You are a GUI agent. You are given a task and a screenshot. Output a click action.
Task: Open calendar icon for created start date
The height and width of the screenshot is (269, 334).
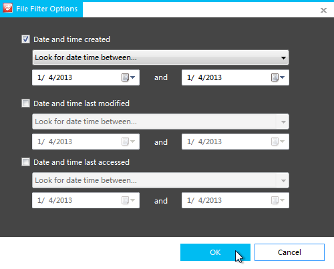pos(128,77)
